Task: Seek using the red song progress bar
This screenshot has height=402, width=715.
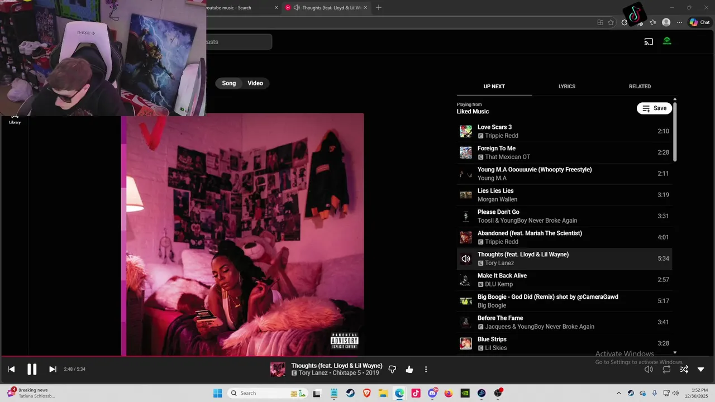Action: click(357, 356)
